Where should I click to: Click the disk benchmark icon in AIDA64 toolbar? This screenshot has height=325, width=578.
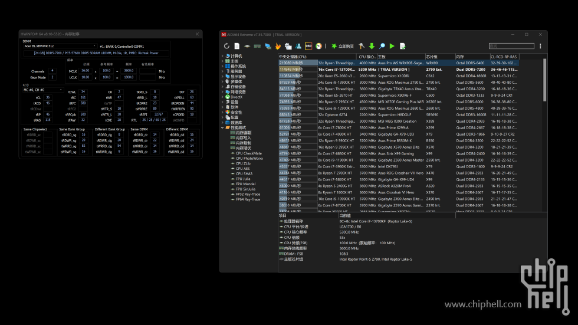point(247,46)
